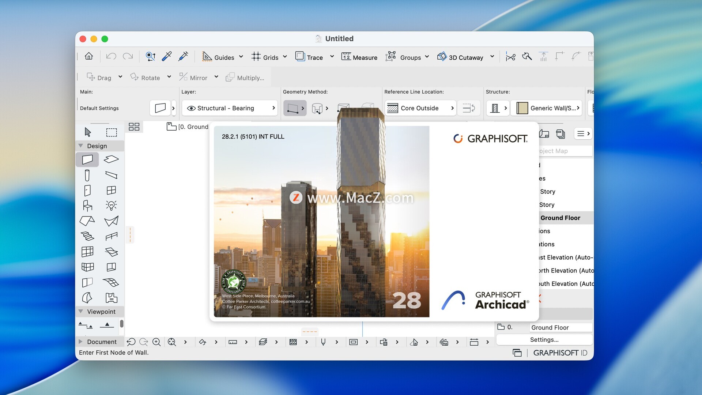Click the Zoom In magnifier
This screenshot has height=395, width=702.
156,342
